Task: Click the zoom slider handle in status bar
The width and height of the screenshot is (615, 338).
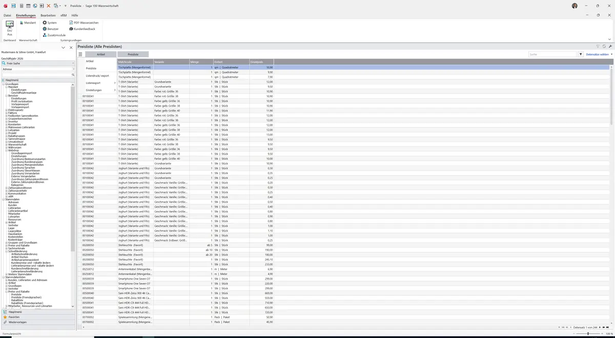Action: 588,333
